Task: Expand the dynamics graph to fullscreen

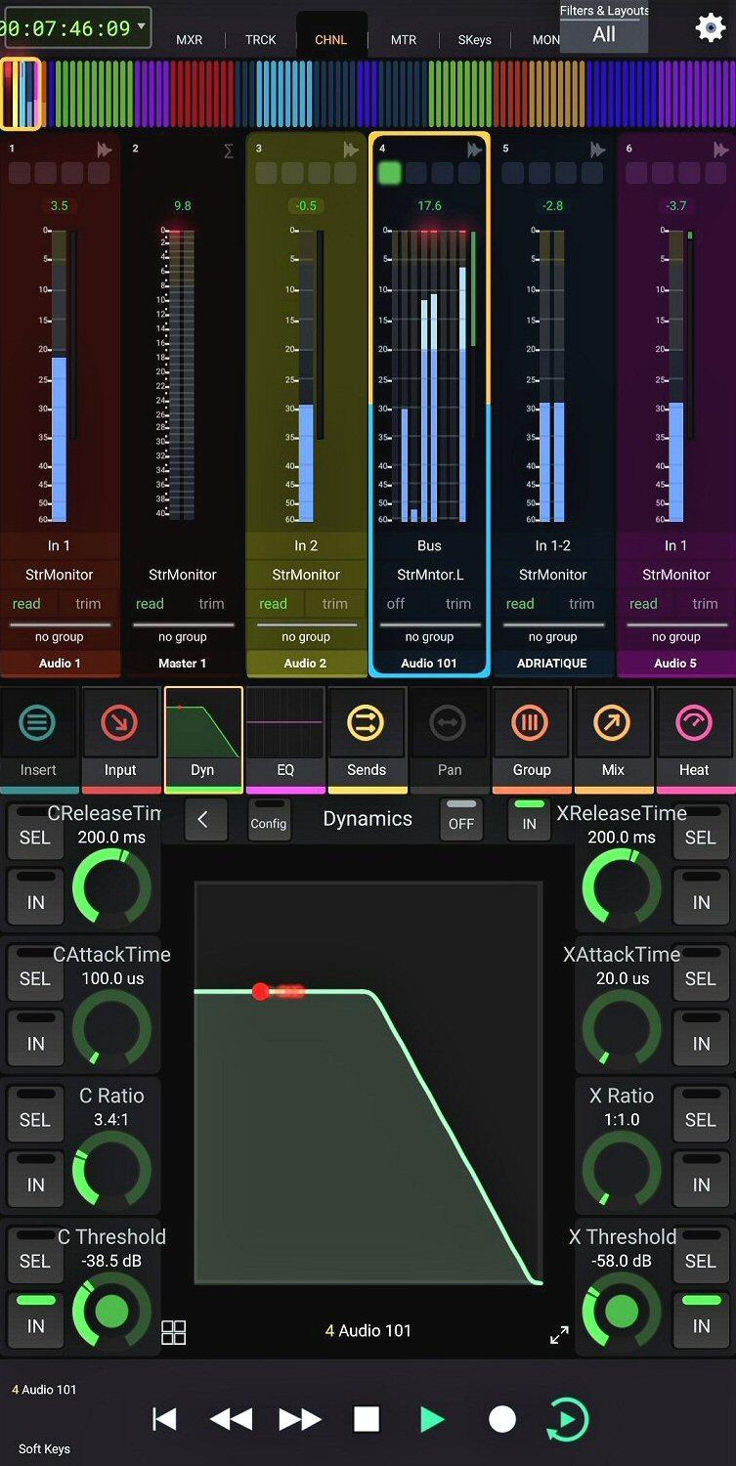Action: click(x=559, y=1335)
